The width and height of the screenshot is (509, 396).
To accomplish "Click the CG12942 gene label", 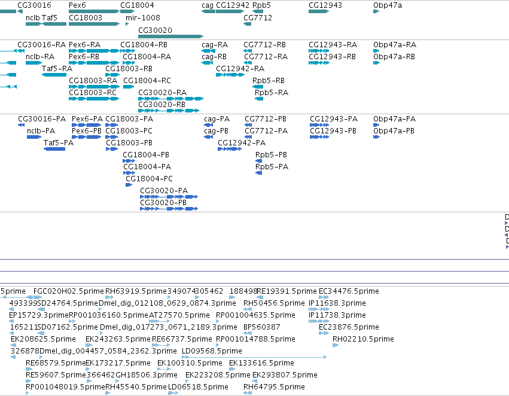I will pyautogui.click(x=233, y=5).
